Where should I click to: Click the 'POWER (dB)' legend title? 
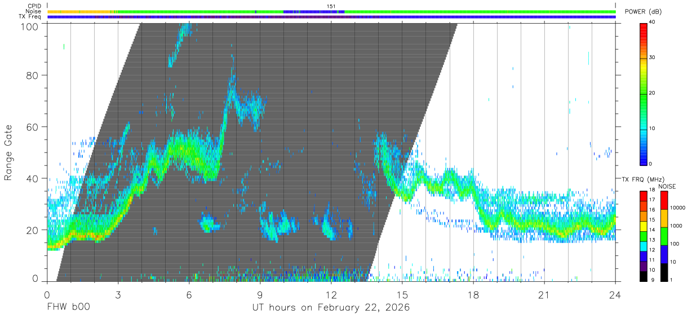[643, 12]
